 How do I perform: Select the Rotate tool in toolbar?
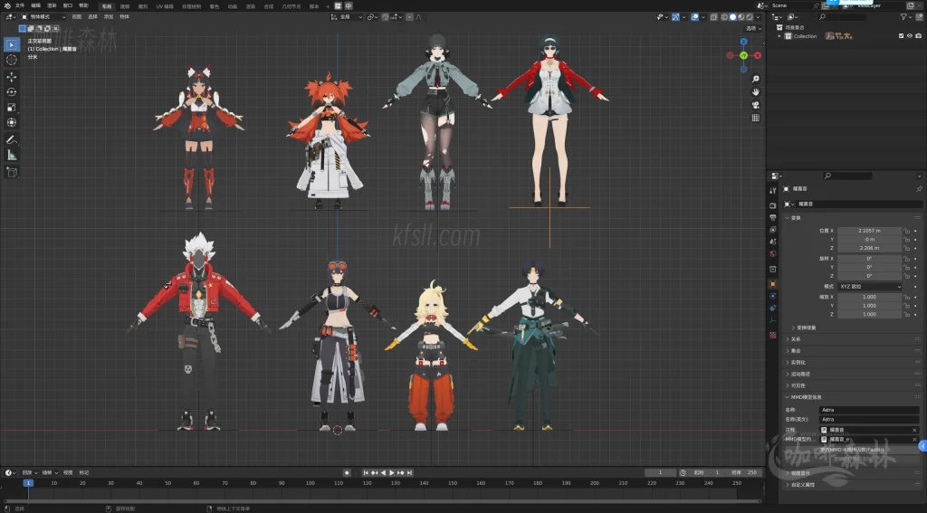(x=11, y=92)
